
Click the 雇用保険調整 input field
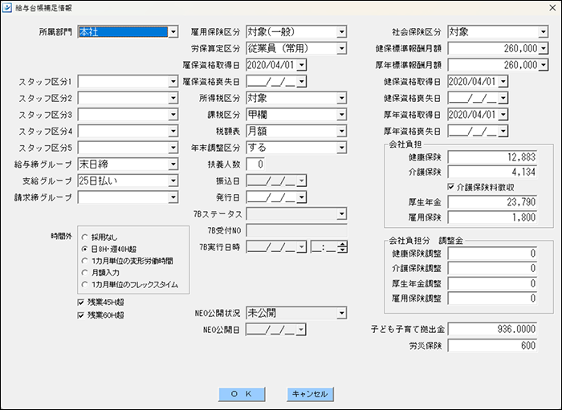[492, 298]
